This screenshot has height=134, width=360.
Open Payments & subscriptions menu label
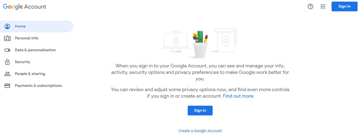(38, 86)
